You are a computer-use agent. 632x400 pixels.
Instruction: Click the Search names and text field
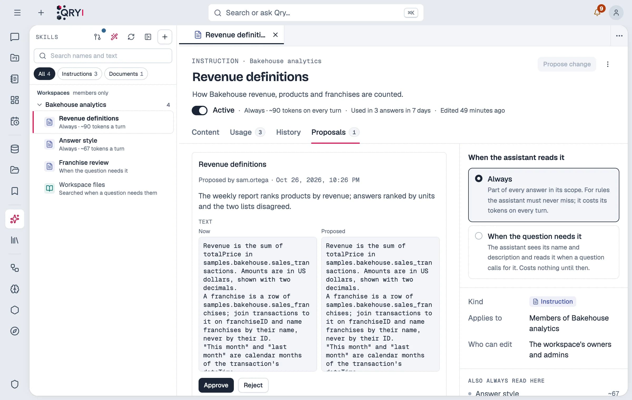103,56
